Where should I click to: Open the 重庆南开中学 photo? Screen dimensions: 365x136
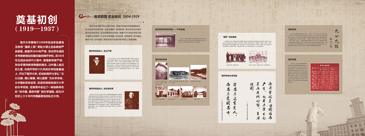187,92
